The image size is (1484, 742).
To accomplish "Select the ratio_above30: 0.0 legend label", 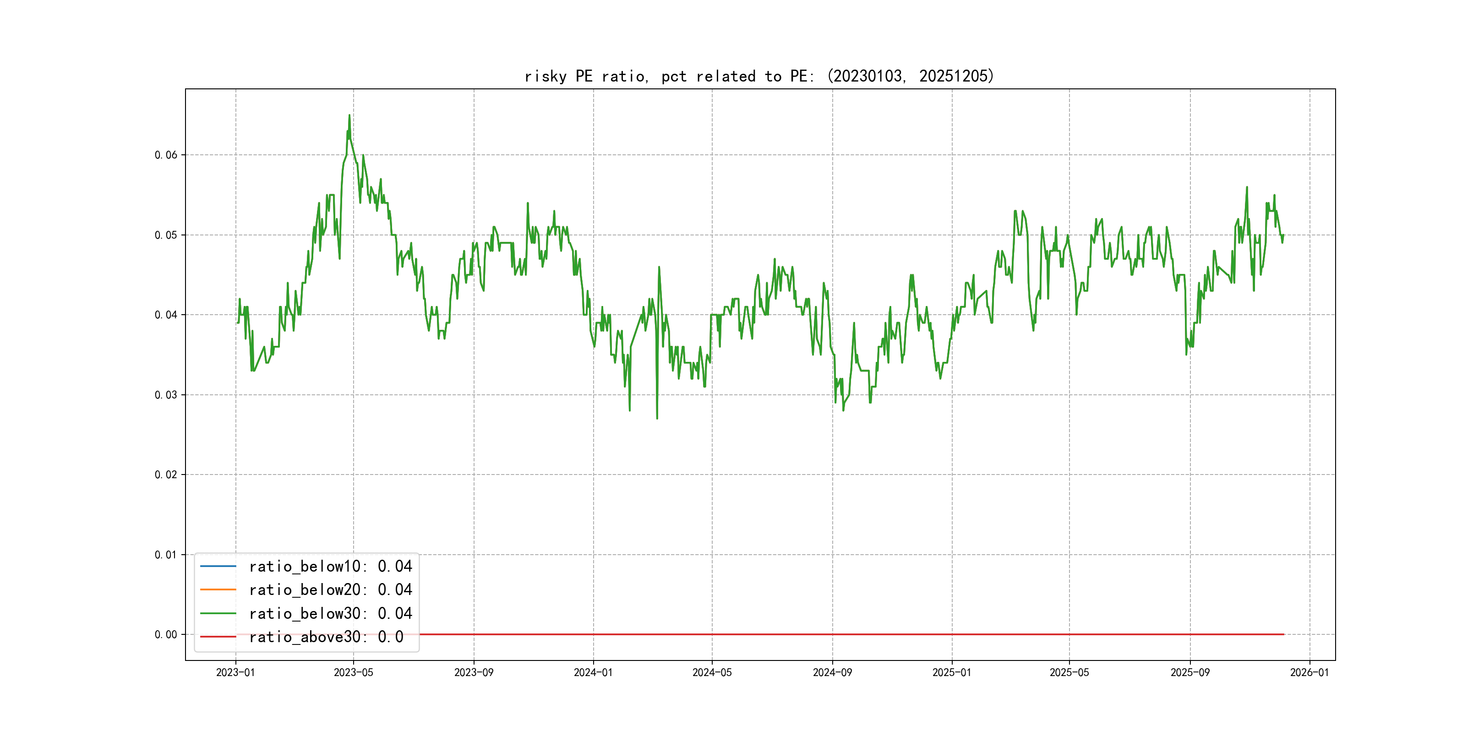I will (x=326, y=637).
